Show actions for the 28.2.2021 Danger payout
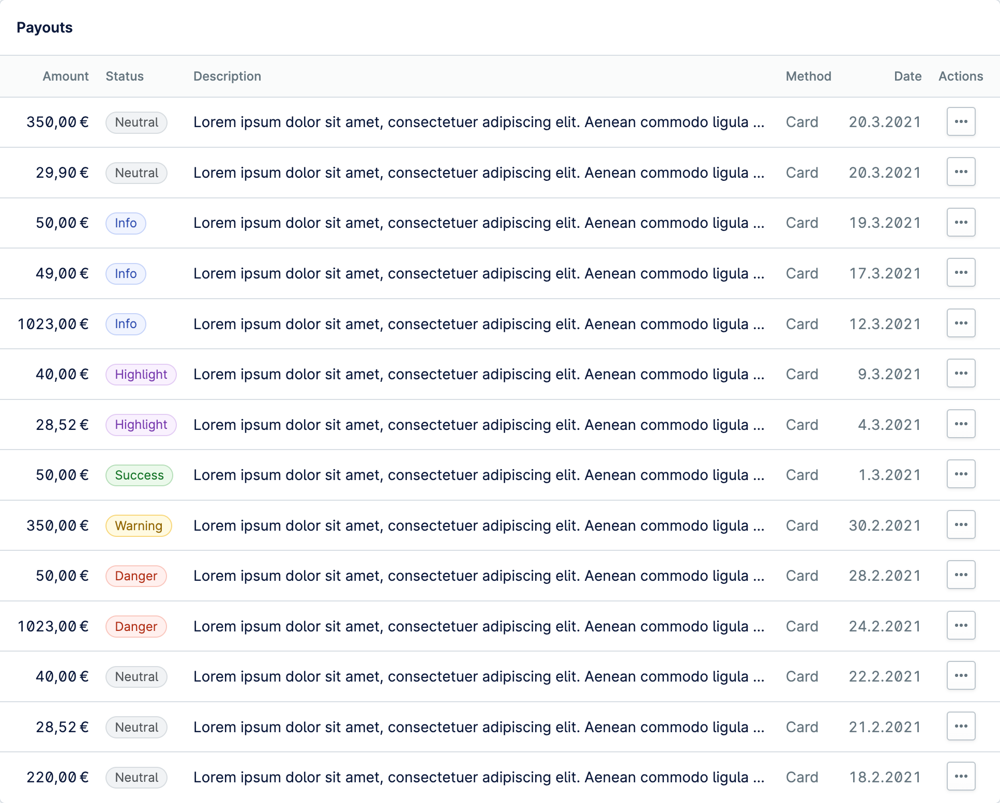The image size is (1000, 803). 961,575
